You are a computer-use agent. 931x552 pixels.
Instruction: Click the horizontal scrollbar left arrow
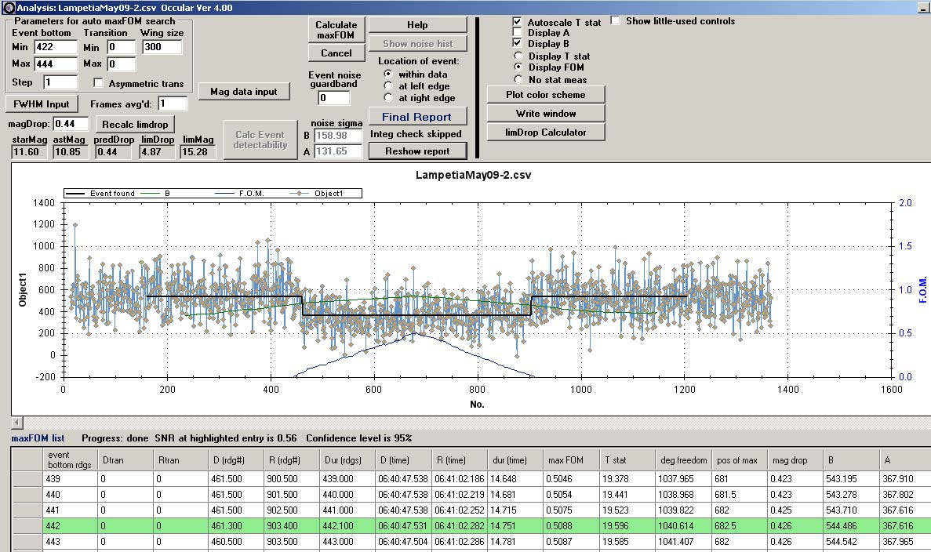pos(17,423)
